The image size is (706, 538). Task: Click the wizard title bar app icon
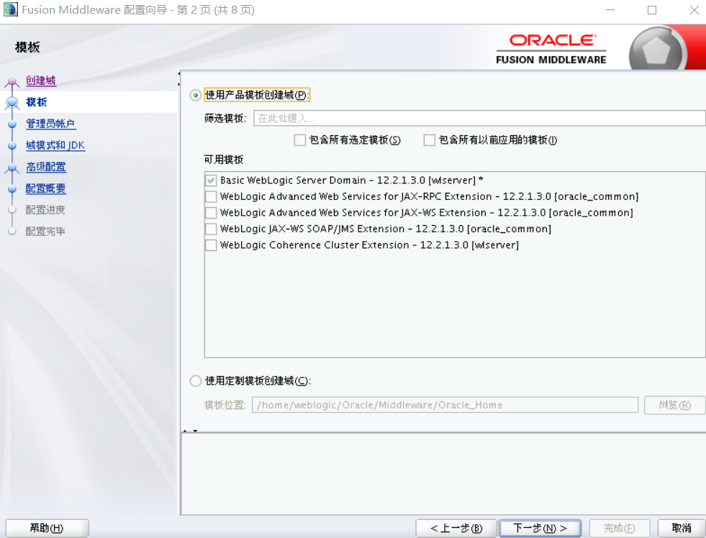coord(10,9)
